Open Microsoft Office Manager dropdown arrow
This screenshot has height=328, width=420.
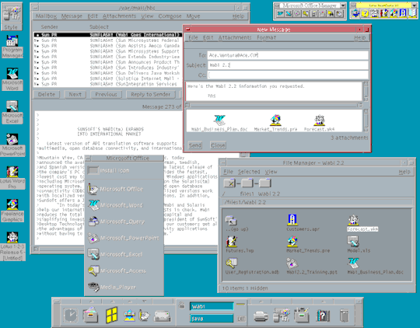coord(342,5)
